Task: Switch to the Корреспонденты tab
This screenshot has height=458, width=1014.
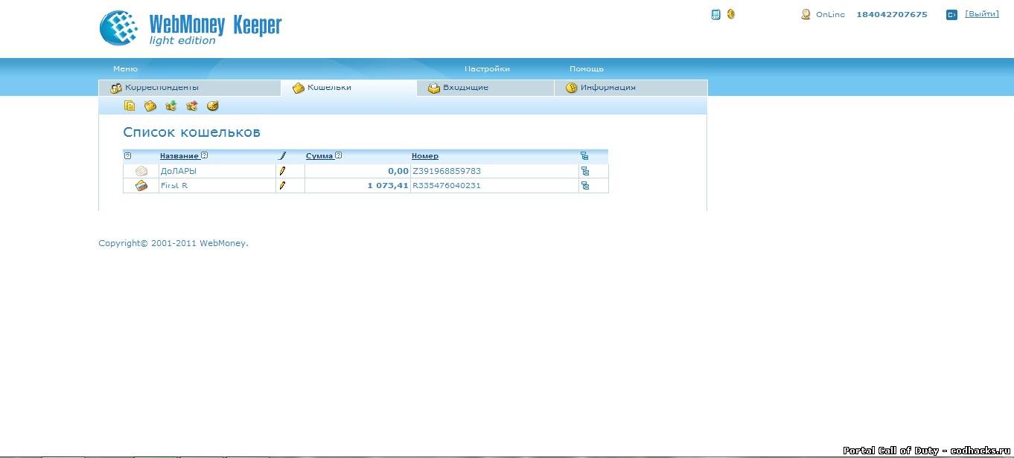Action: pyautogui.click(x=189, y=88)
